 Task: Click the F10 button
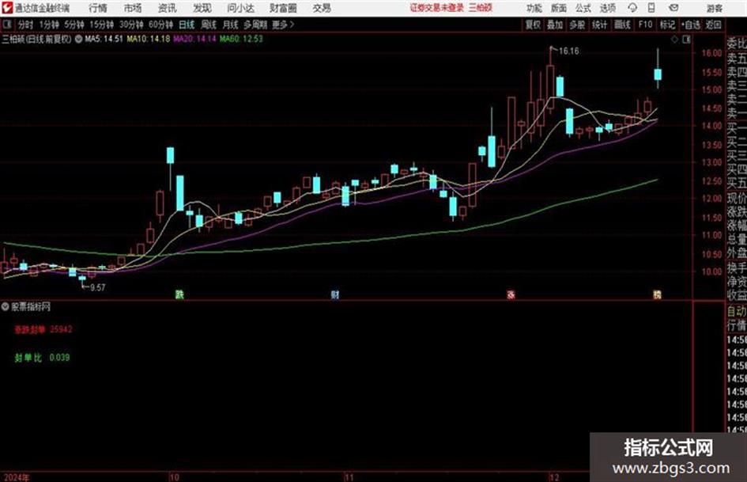645,25
